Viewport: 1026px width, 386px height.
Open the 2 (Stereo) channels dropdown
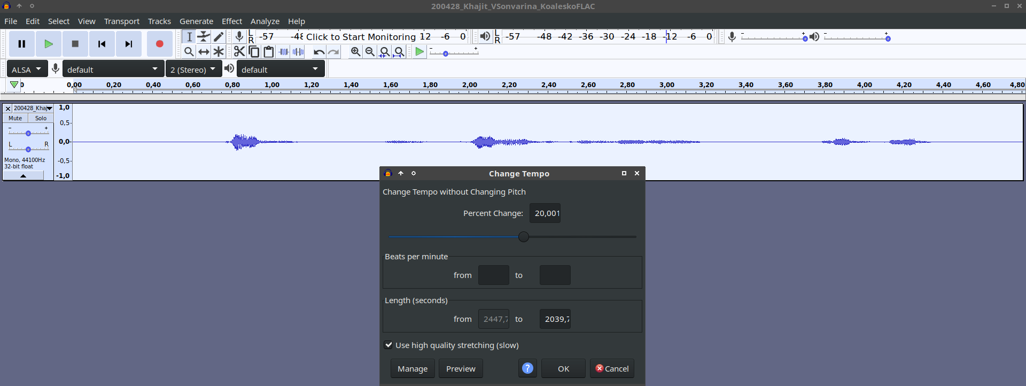(193, 70)
